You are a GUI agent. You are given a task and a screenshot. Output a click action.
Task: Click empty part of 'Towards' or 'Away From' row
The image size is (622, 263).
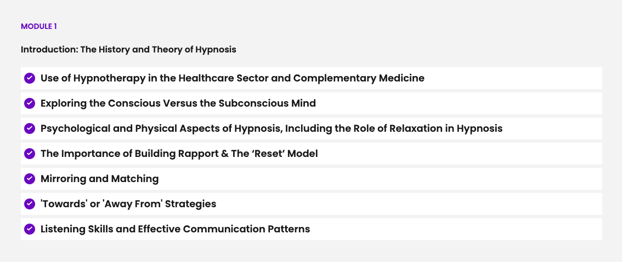(409, 204)
